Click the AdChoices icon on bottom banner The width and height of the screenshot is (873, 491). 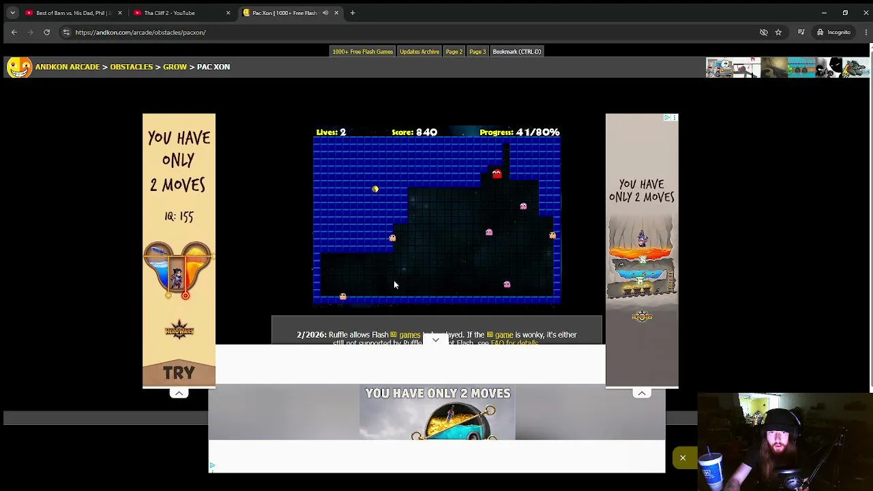click(212, 466)
